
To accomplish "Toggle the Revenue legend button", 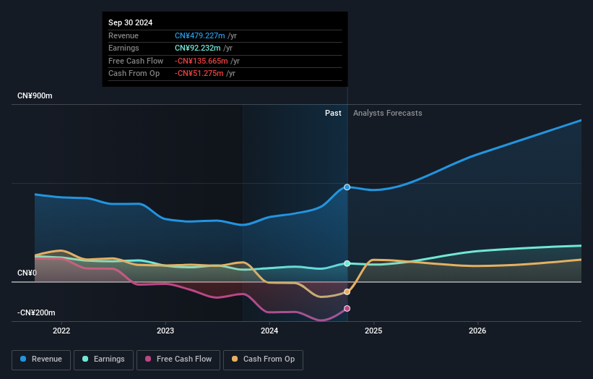I will (41, 359).
